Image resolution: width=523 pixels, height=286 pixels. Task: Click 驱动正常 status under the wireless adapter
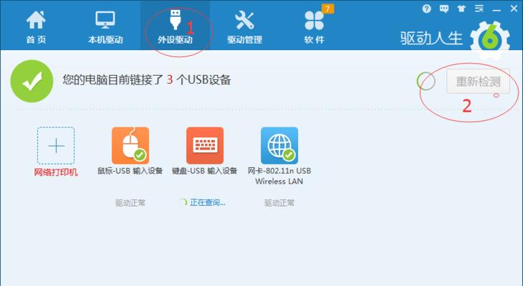point(279,203)
